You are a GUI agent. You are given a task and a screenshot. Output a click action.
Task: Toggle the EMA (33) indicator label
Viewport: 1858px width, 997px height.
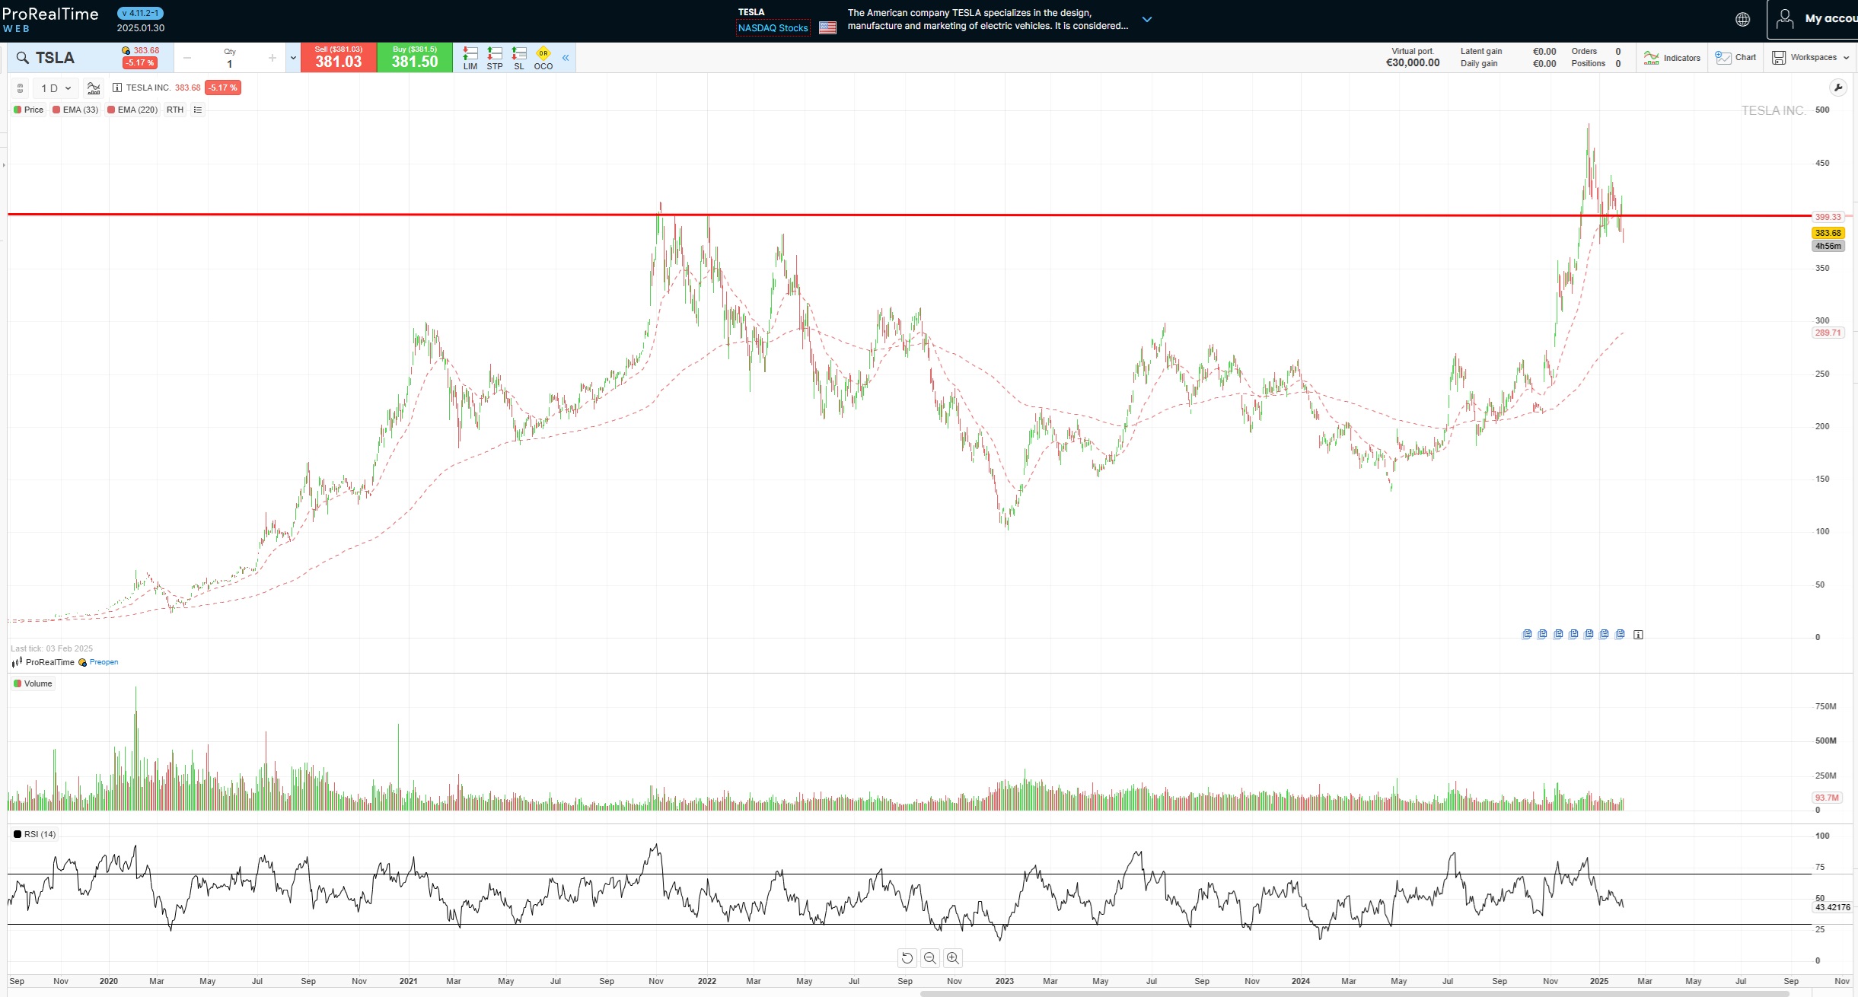coord(75,110)
